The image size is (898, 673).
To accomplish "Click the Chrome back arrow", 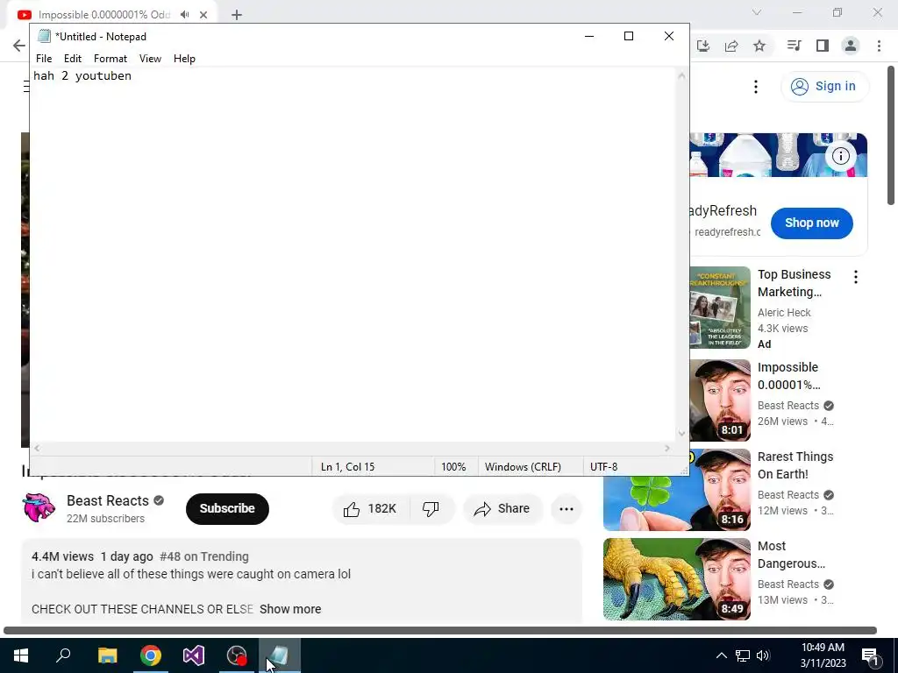I will [19, 46].
